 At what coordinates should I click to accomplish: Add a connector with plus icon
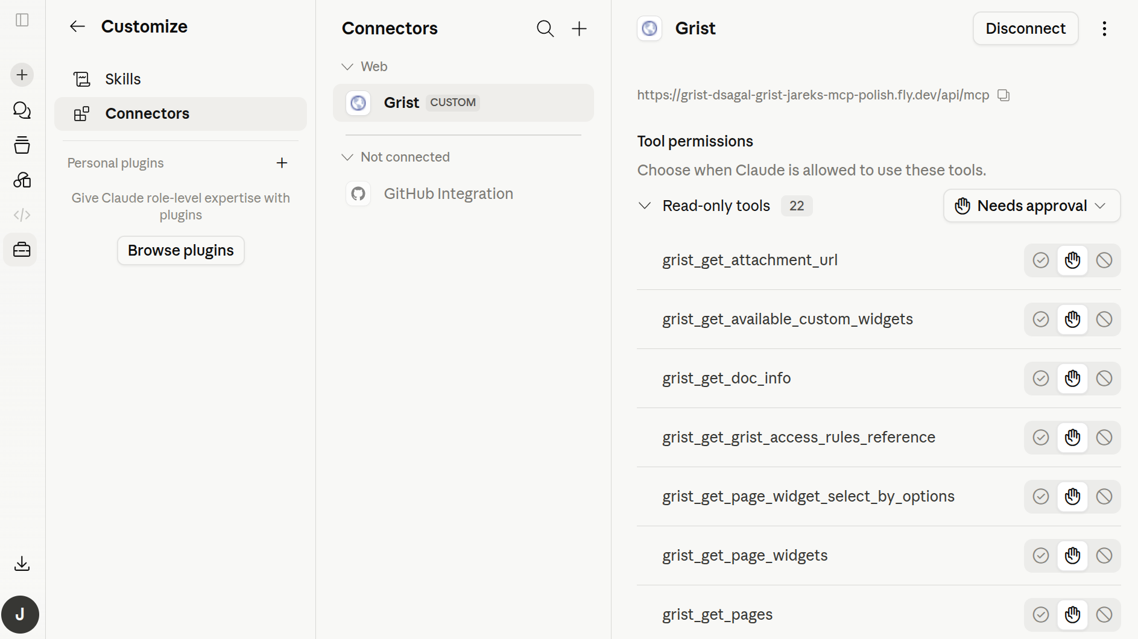[579, 28]
